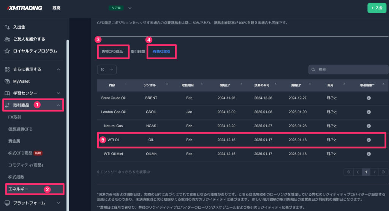
Task: Expand the 学習センター menu
Action: 58,93
